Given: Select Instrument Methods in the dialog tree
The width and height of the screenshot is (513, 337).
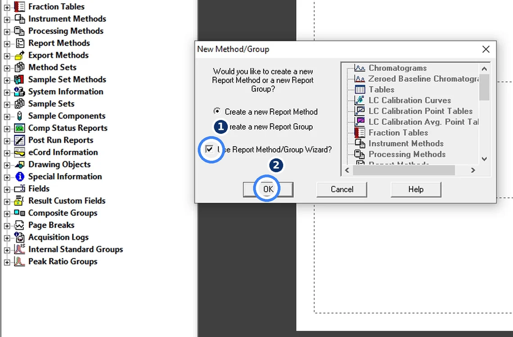Looking at the screenshot, I should coord(406,143).
